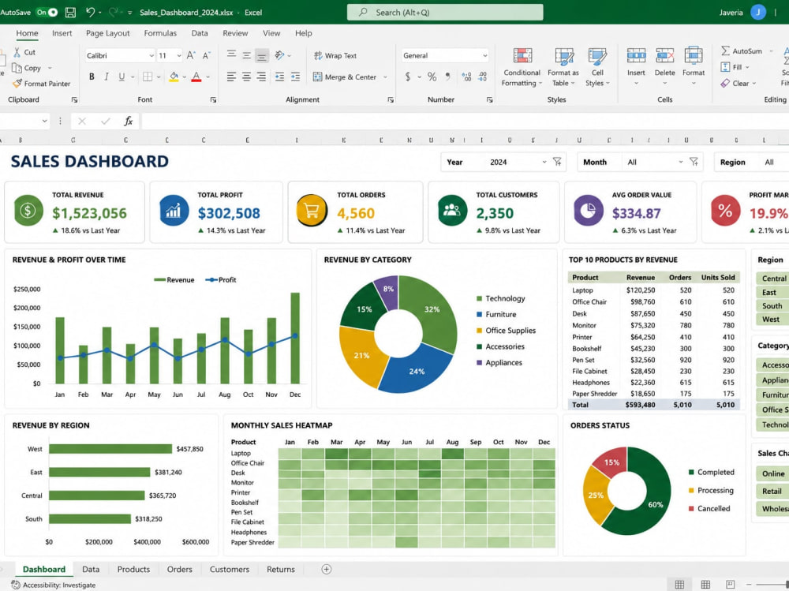Screen dimensions: 789x591
Task: Click Decrease Indent icon
Action: point(280,77)
